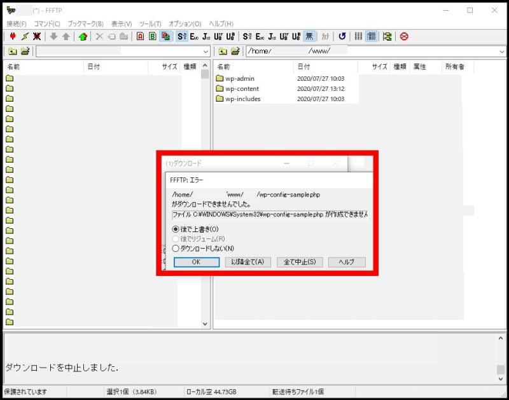This screenshot has height=400, width=509.
Task: Choose the ダウンロードしない(N) option
Action: coord(176,248)
